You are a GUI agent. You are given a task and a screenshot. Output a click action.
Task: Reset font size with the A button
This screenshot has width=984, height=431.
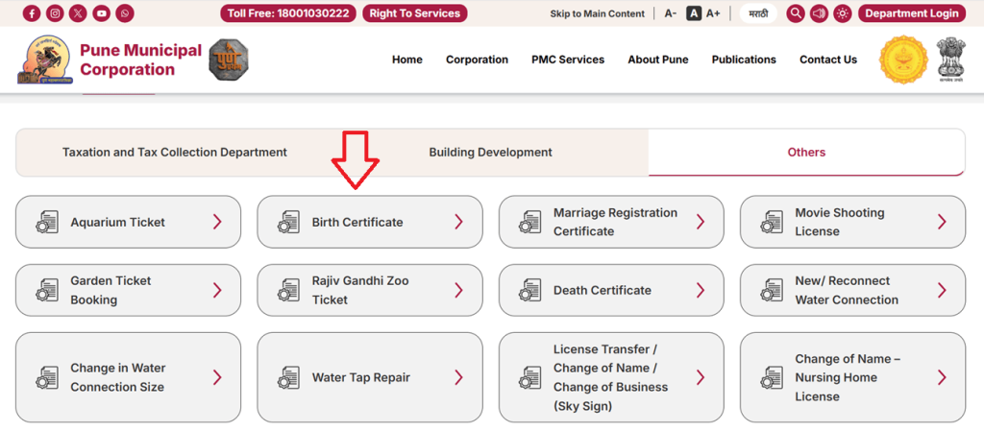pos(694,13)
